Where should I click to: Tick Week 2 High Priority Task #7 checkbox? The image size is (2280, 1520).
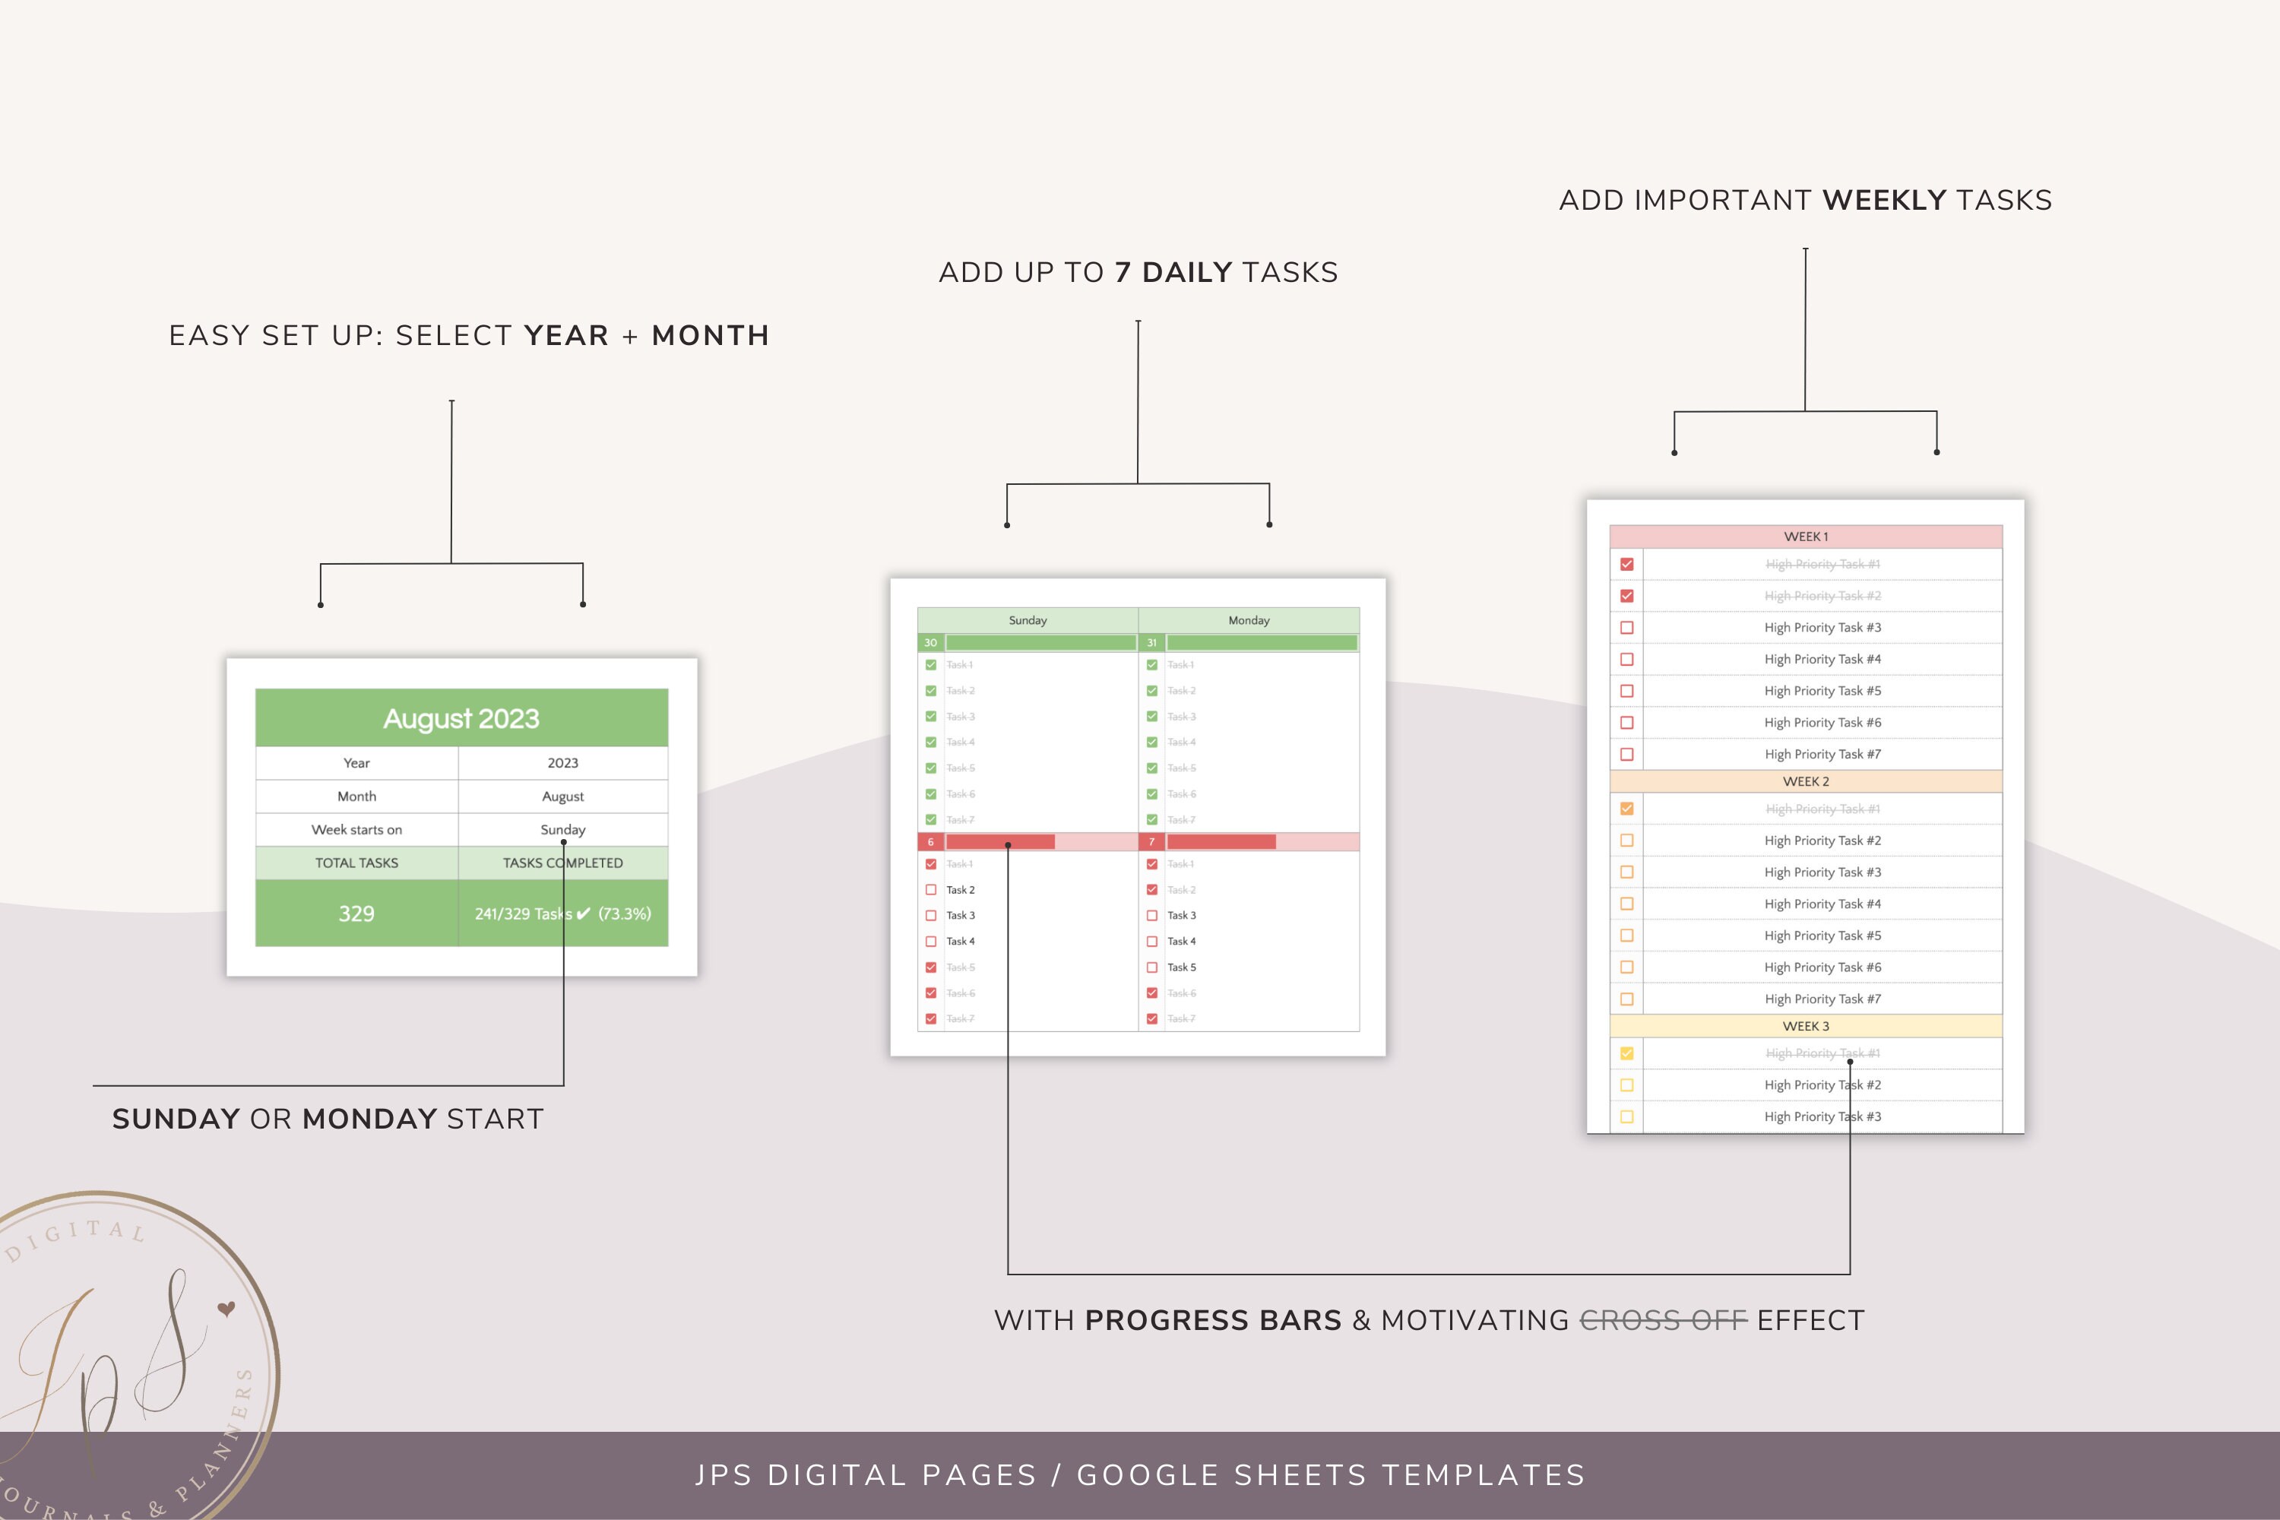pos(1626,999)
